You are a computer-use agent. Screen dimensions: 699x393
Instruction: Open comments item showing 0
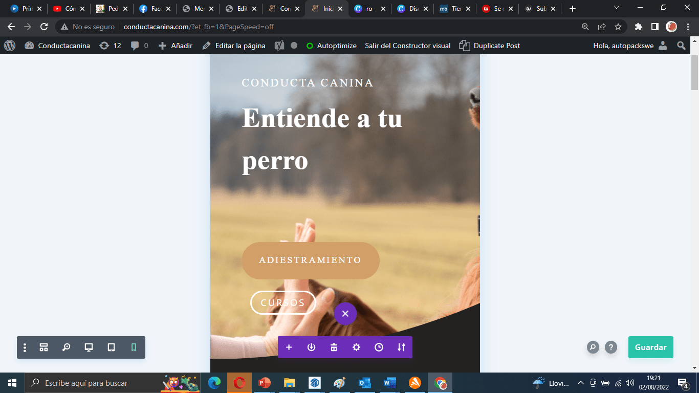(x=139, y=46)
